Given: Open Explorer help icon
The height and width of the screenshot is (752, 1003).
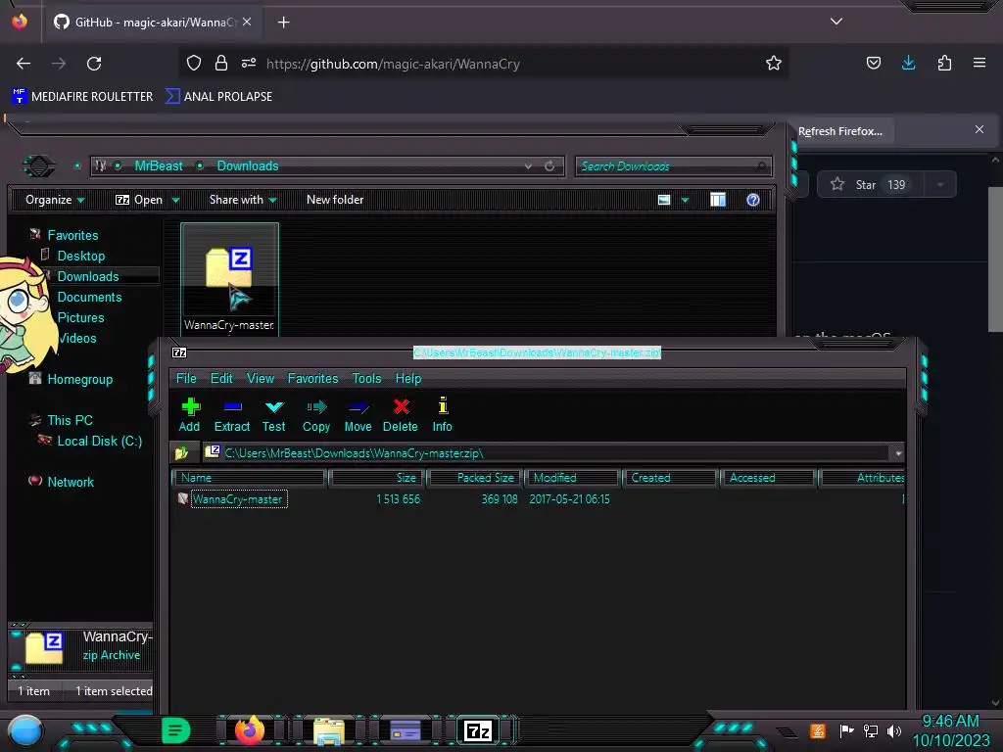Looking at the screenshot, I should (x=753, y=200).
